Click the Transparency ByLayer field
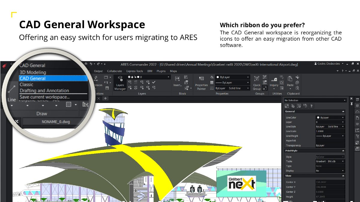This screenshot has height=202, width=360. coord(330,145)
